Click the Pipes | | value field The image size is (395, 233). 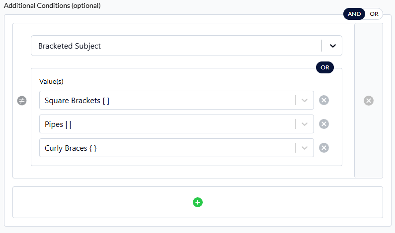[x=176, y=124]
